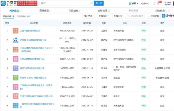Click the 查一下 search button
Viewport: 174px width, 111px height.
[99, 3]
